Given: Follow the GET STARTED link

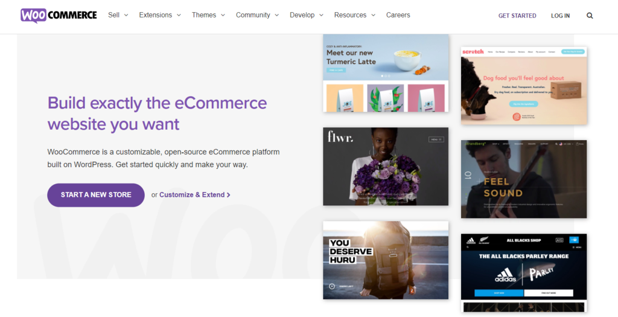Looking at the screenshot, I should pyautogui.click(x=517, y=16).
